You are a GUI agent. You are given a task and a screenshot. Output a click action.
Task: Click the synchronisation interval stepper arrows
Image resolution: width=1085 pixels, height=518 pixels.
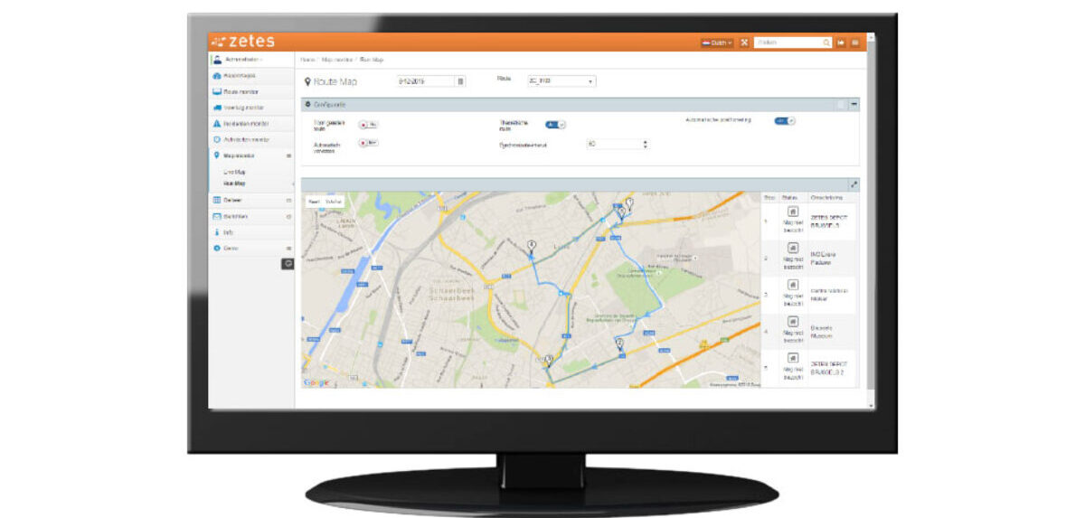pos(645,144)
